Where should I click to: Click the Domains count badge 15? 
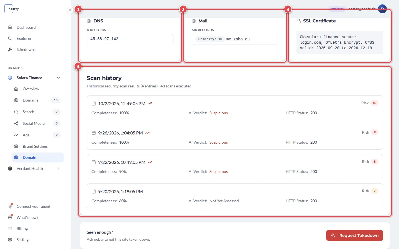56,100
